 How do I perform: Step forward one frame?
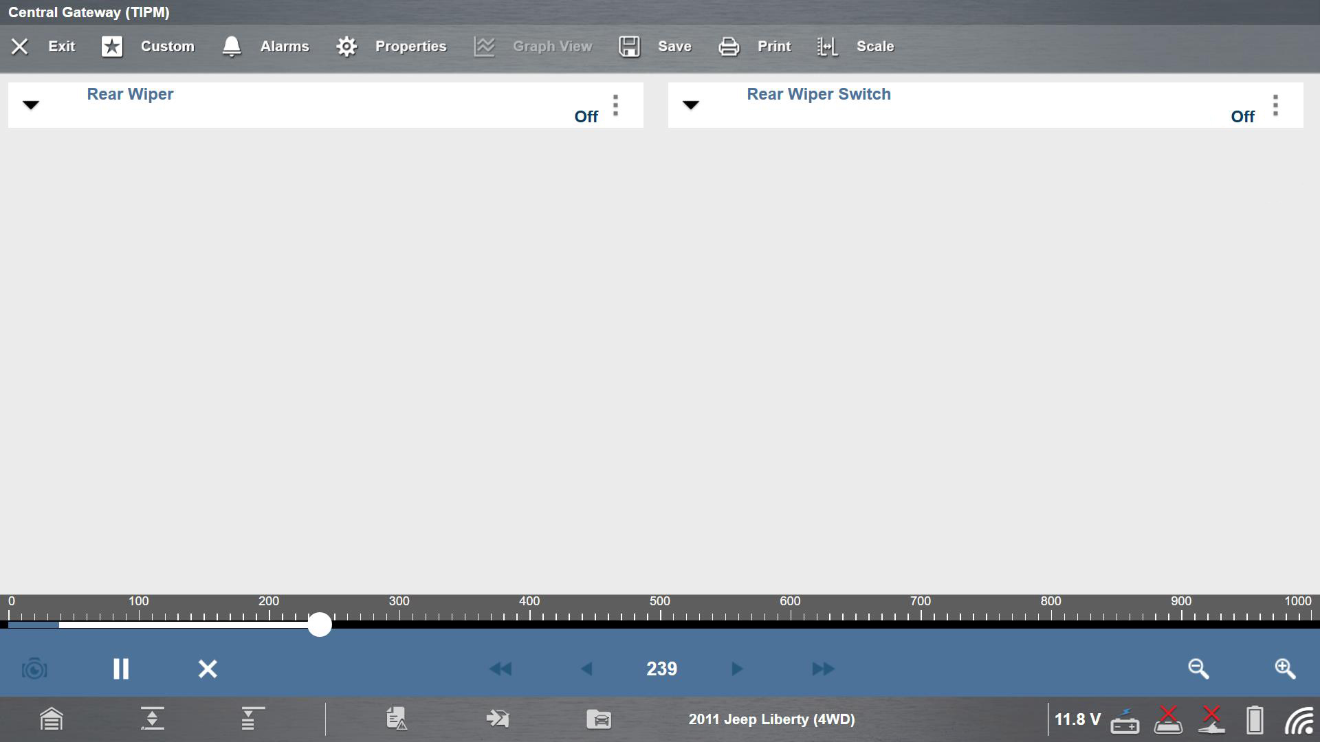tap(736, 668)
